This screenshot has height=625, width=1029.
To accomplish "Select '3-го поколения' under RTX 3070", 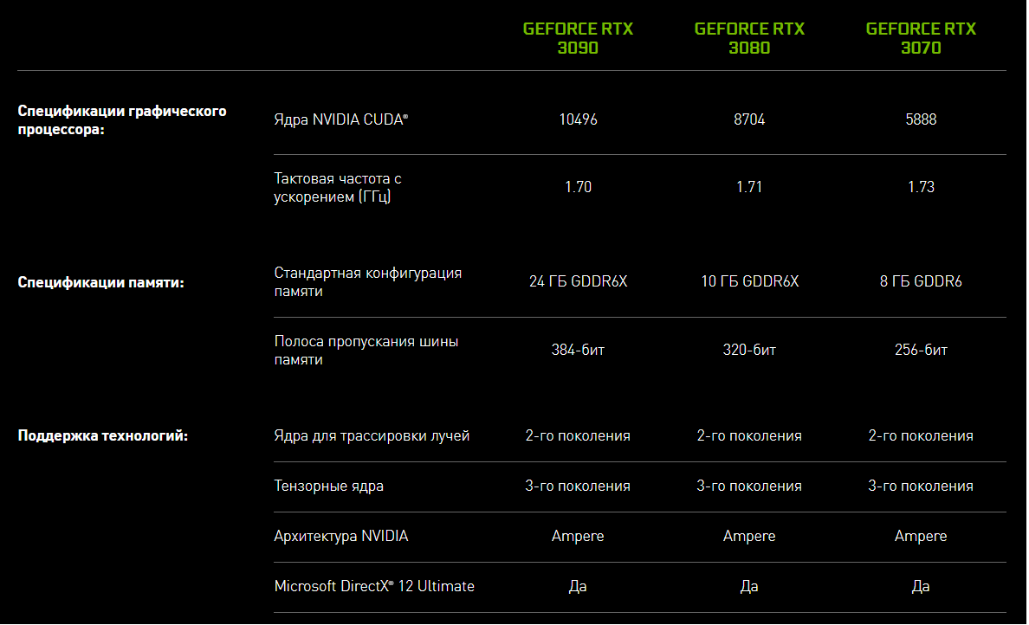I will tap(921, 486).
